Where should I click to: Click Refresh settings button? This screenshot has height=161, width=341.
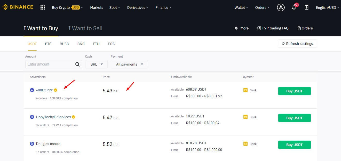click(x=297, y=44)
